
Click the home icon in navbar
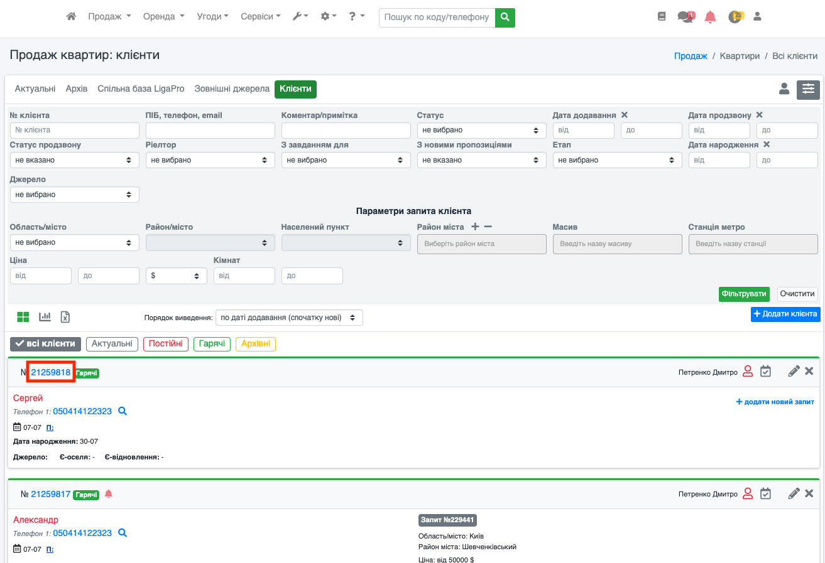click(x=71, y=17)
